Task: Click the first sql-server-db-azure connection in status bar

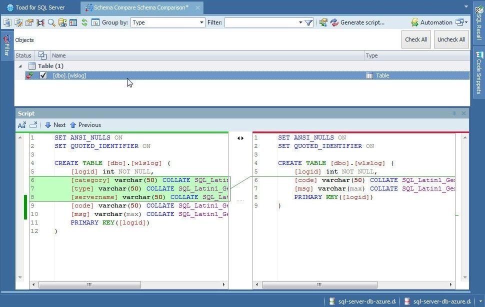Action: (362, 301)
